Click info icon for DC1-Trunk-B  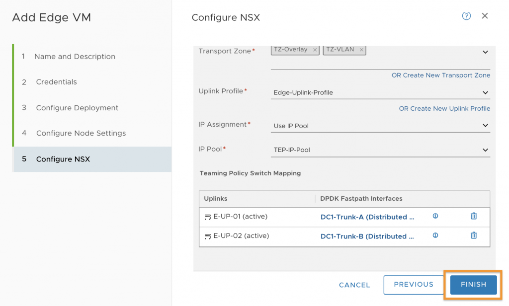tap(435, 235)
